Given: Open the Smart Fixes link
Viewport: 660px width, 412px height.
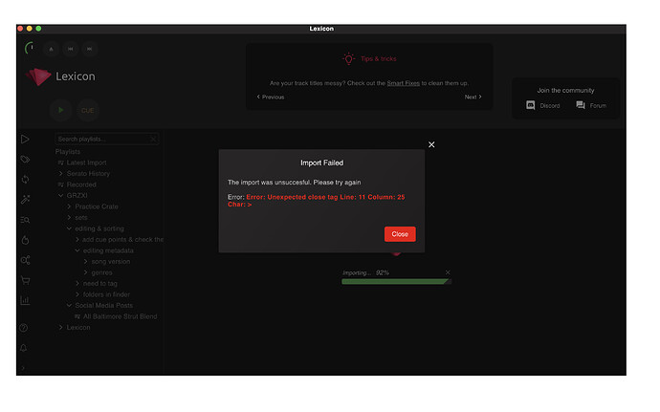Looking at the screenshot, I should (x=406, y=84).
